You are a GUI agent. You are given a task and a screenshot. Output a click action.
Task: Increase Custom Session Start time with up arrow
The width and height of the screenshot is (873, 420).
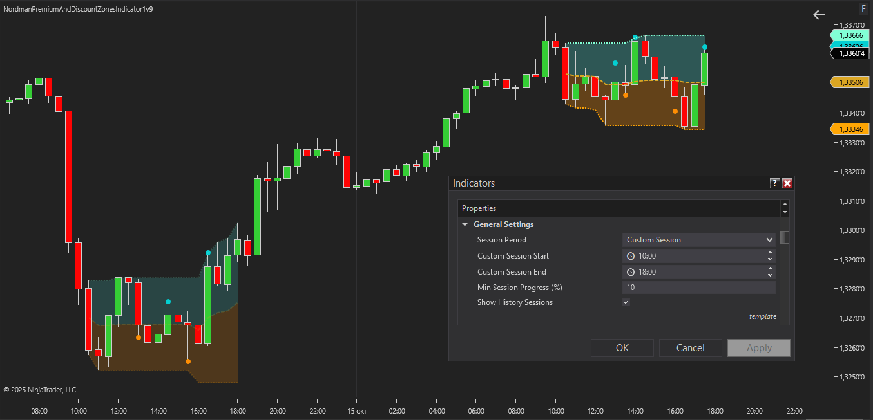tap(770, 253)
